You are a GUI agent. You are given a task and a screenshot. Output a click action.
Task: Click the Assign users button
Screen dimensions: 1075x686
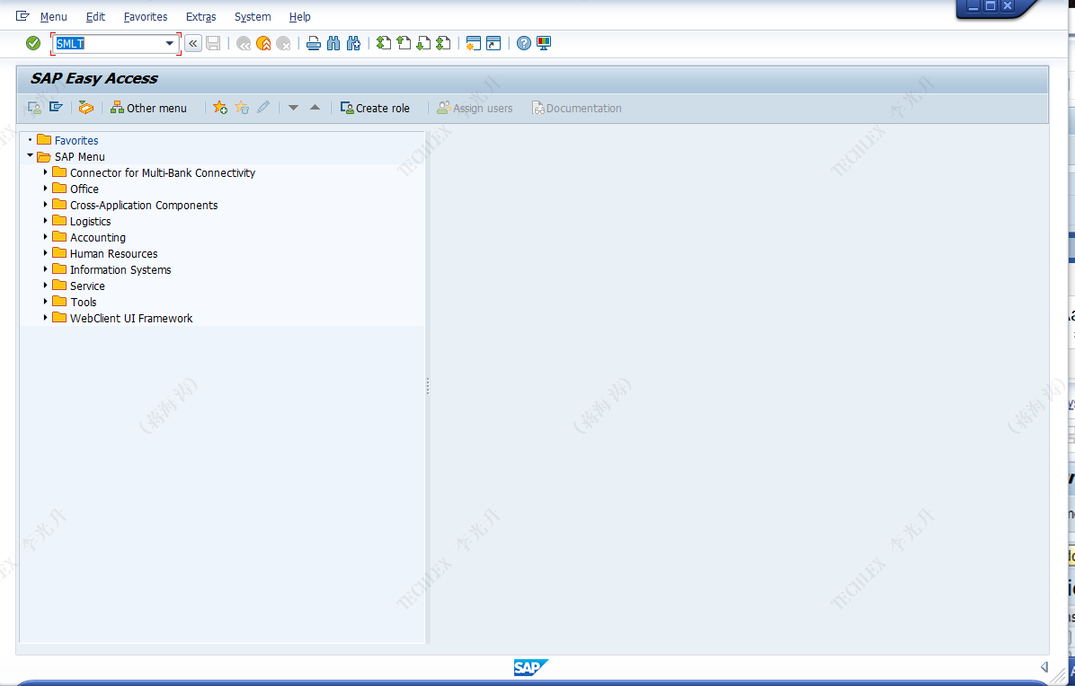tap(475, 108)
